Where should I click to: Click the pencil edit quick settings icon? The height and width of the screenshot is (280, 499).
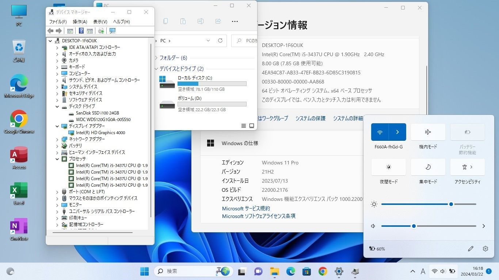point(471,249)
